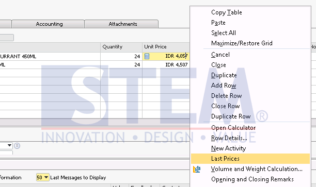Choose New Activity in context menu

pyautogui.click(x=250, y=148)
